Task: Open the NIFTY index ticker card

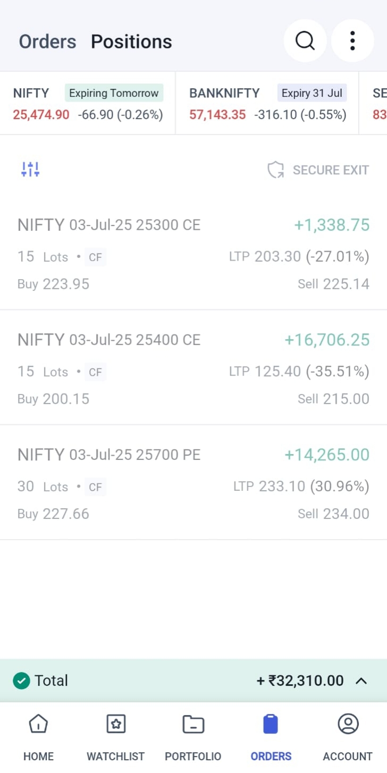Action: click(88, 103)
